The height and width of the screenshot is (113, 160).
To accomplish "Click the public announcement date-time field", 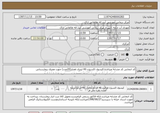I will (30, 17).
